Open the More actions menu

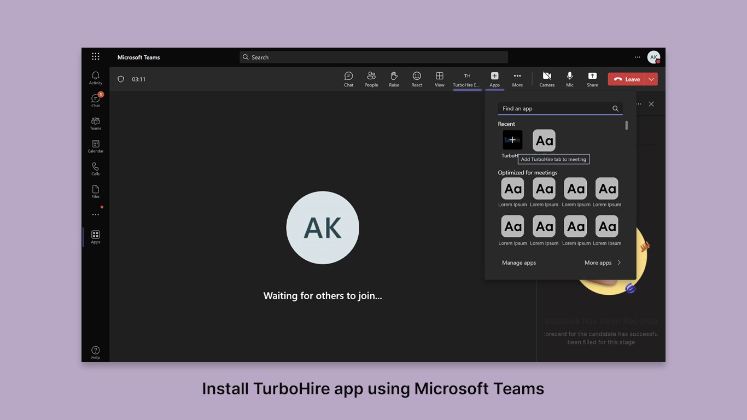point(517,79)
